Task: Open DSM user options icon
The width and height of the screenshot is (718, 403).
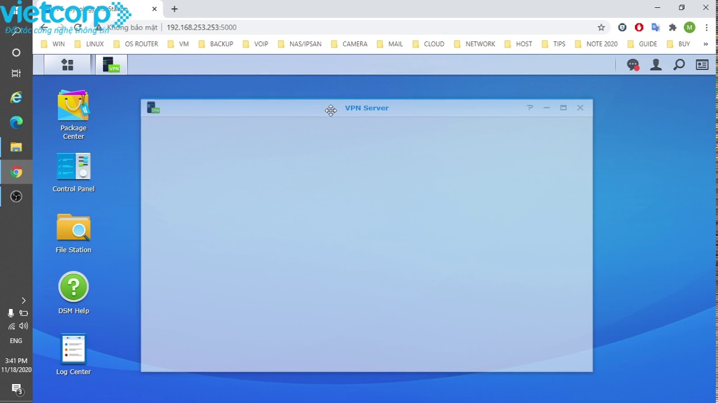Action: coord(656,65)
